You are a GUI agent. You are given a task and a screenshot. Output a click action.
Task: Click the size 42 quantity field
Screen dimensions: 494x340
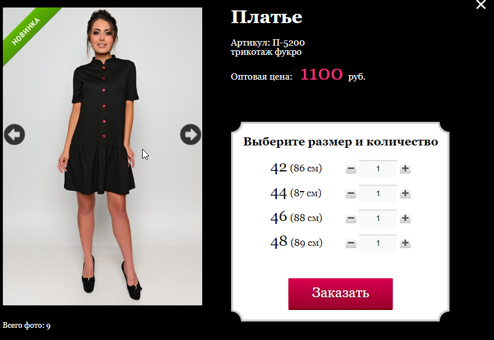378,169
